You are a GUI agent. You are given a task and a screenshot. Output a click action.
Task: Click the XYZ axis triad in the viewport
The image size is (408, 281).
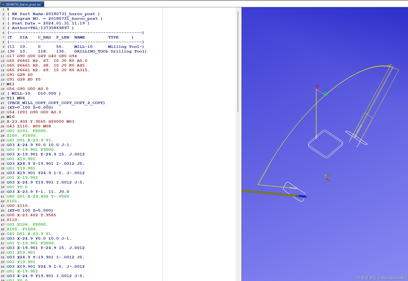tap(327, 178)
